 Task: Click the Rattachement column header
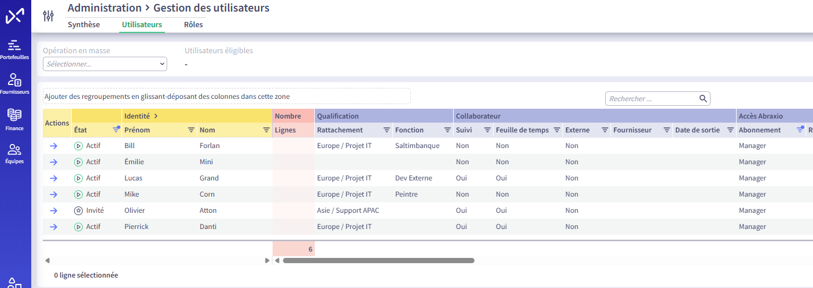[340, 131]
